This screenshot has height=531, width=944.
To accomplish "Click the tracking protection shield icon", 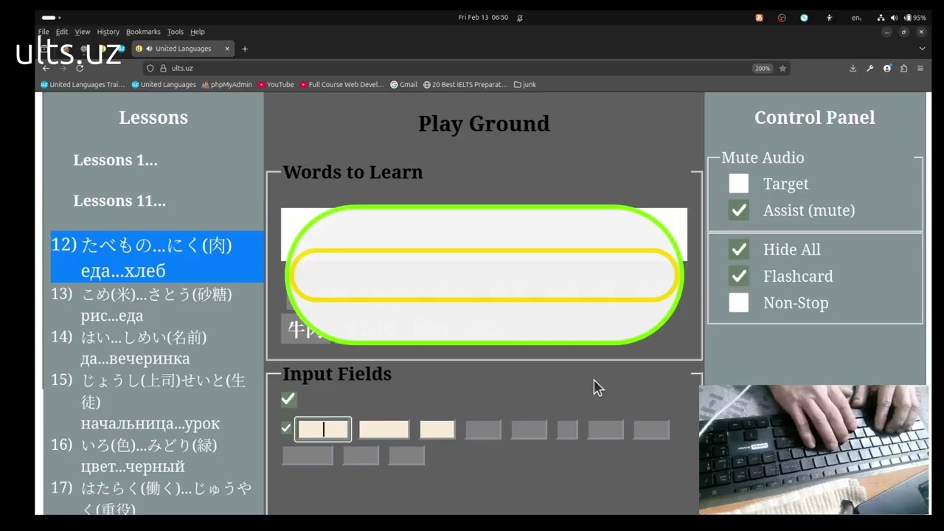I will click(x=150, y=68).
